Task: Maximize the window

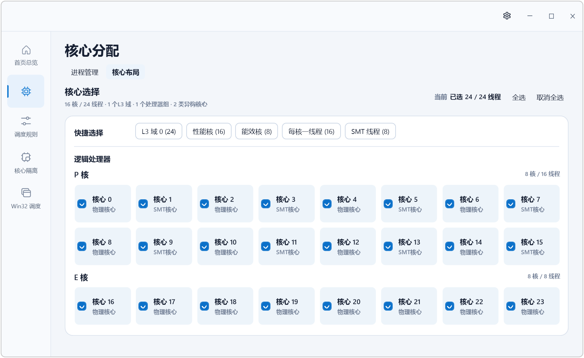Action: pos(551,16)
